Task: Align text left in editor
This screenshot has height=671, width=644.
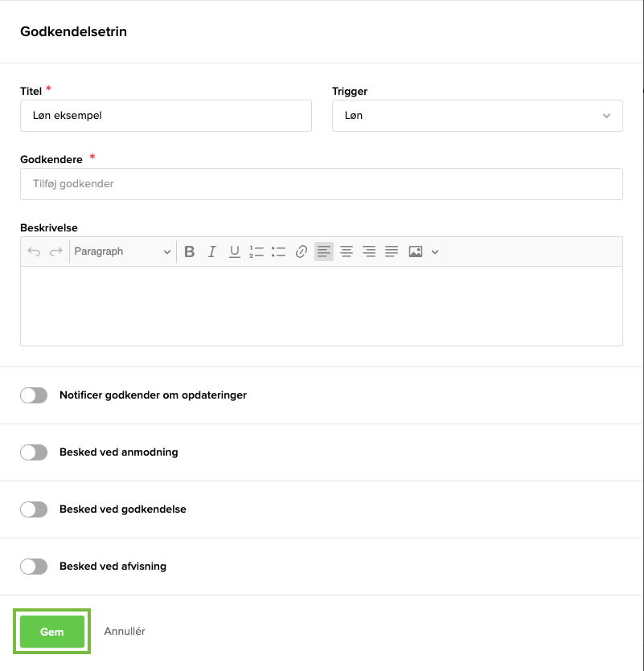Action: (324, 252)
